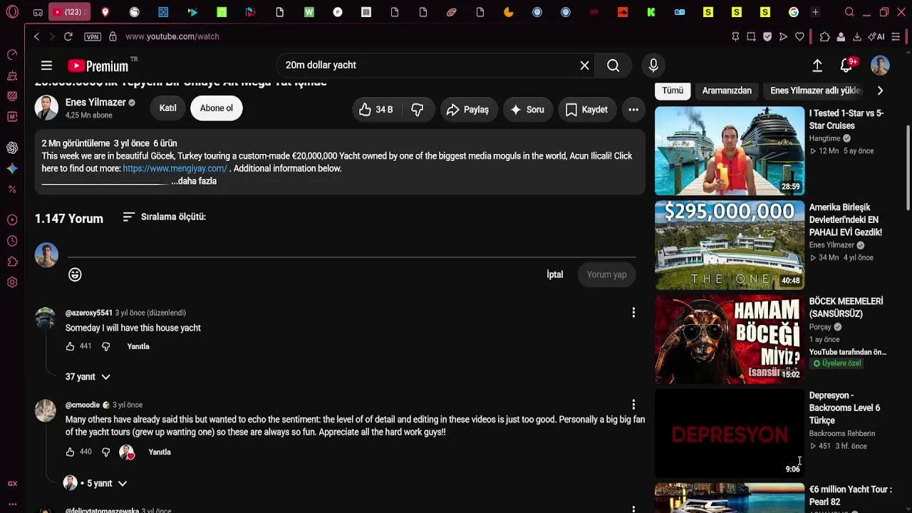This screenshot has height=513, width=912.
Task: Reload the page
Action: coord(68,36)
